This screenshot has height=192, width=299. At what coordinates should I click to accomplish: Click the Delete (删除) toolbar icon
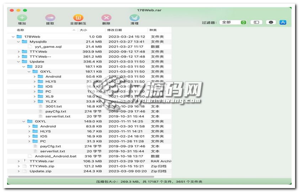pos(106,18)
